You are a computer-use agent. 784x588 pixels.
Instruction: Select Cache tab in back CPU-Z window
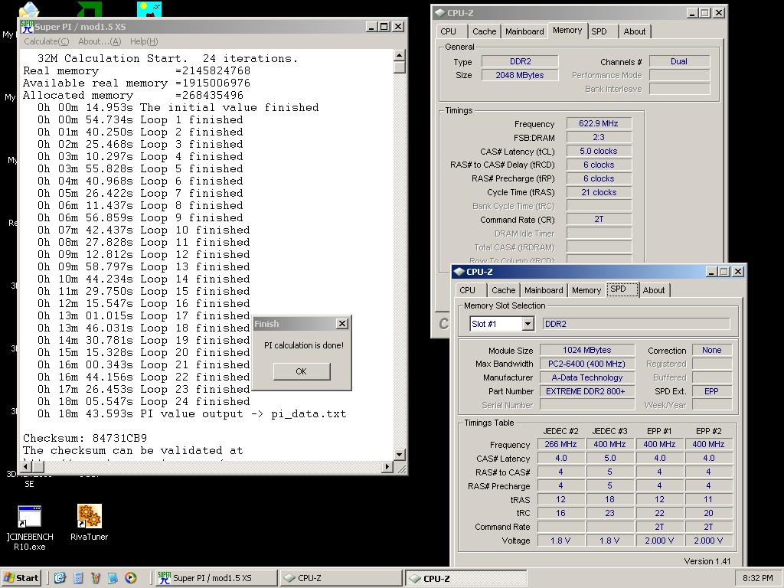click(x=485, y=31)
